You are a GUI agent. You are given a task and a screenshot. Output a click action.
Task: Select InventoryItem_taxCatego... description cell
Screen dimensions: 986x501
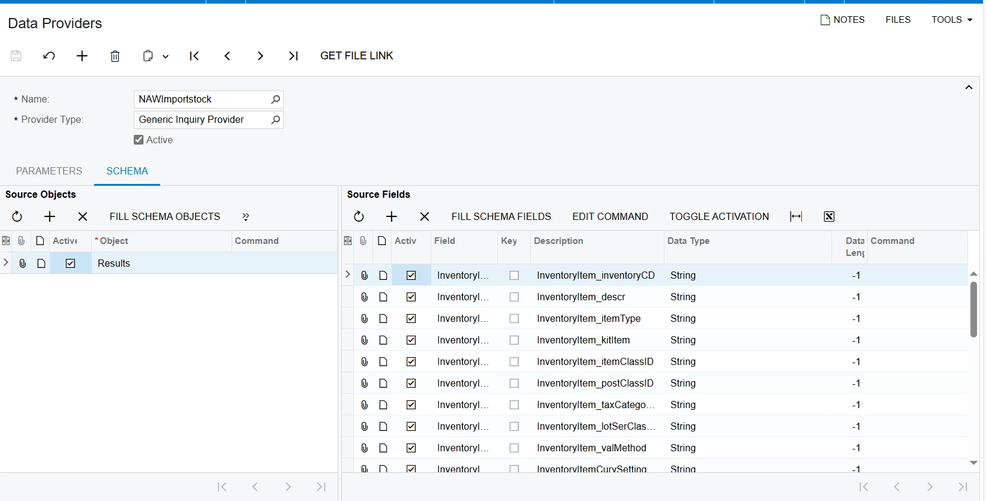pos(597,405)
